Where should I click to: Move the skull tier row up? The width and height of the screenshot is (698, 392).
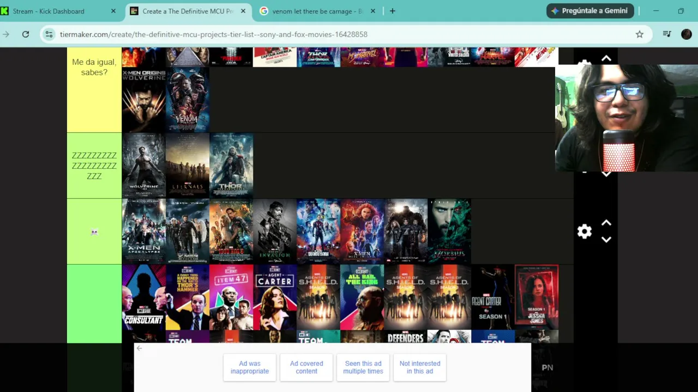pyautogui.click(x=606, y=223)
